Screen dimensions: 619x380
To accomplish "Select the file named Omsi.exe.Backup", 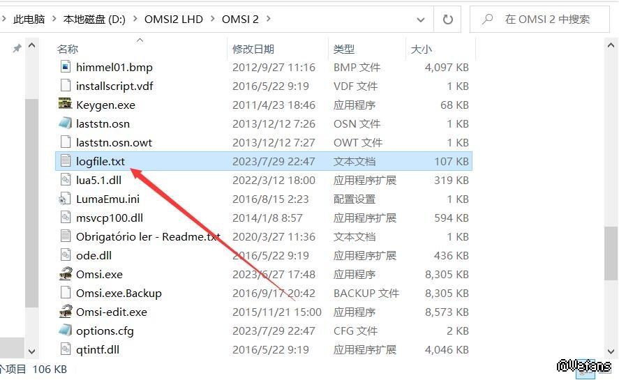I will [x=119, y=293].
